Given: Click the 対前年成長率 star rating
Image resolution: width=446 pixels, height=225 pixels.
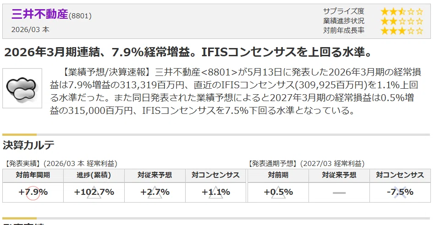Looking at the screenshot, I should (x=402, y=30).
